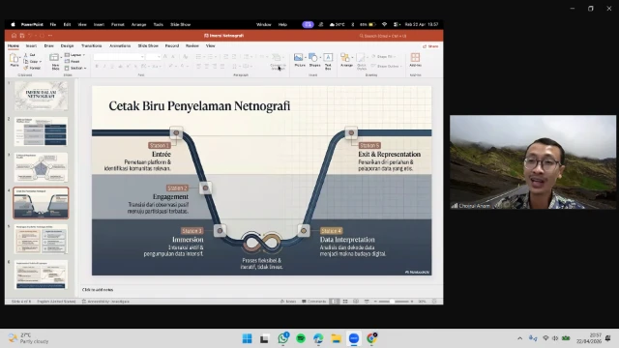This screenshot has width=619, height=348.
Task: Open Zoom app in taskbar
Action: click(x=354, y=338)
